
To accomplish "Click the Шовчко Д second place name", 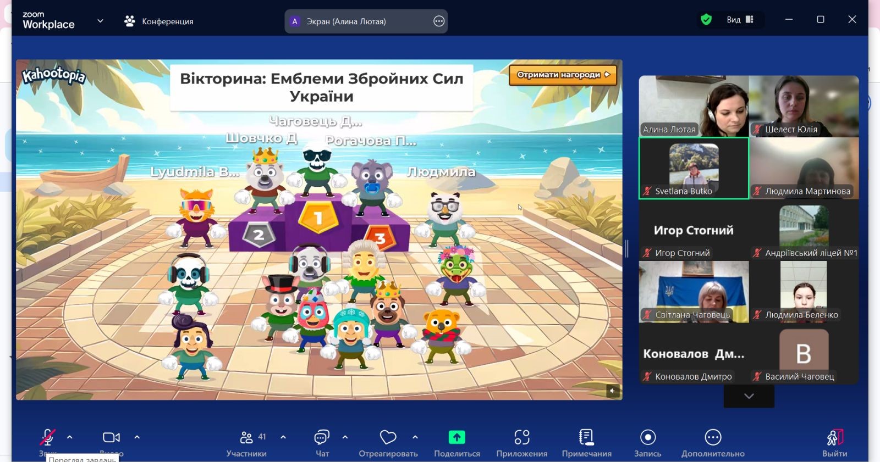I will 262,138.
